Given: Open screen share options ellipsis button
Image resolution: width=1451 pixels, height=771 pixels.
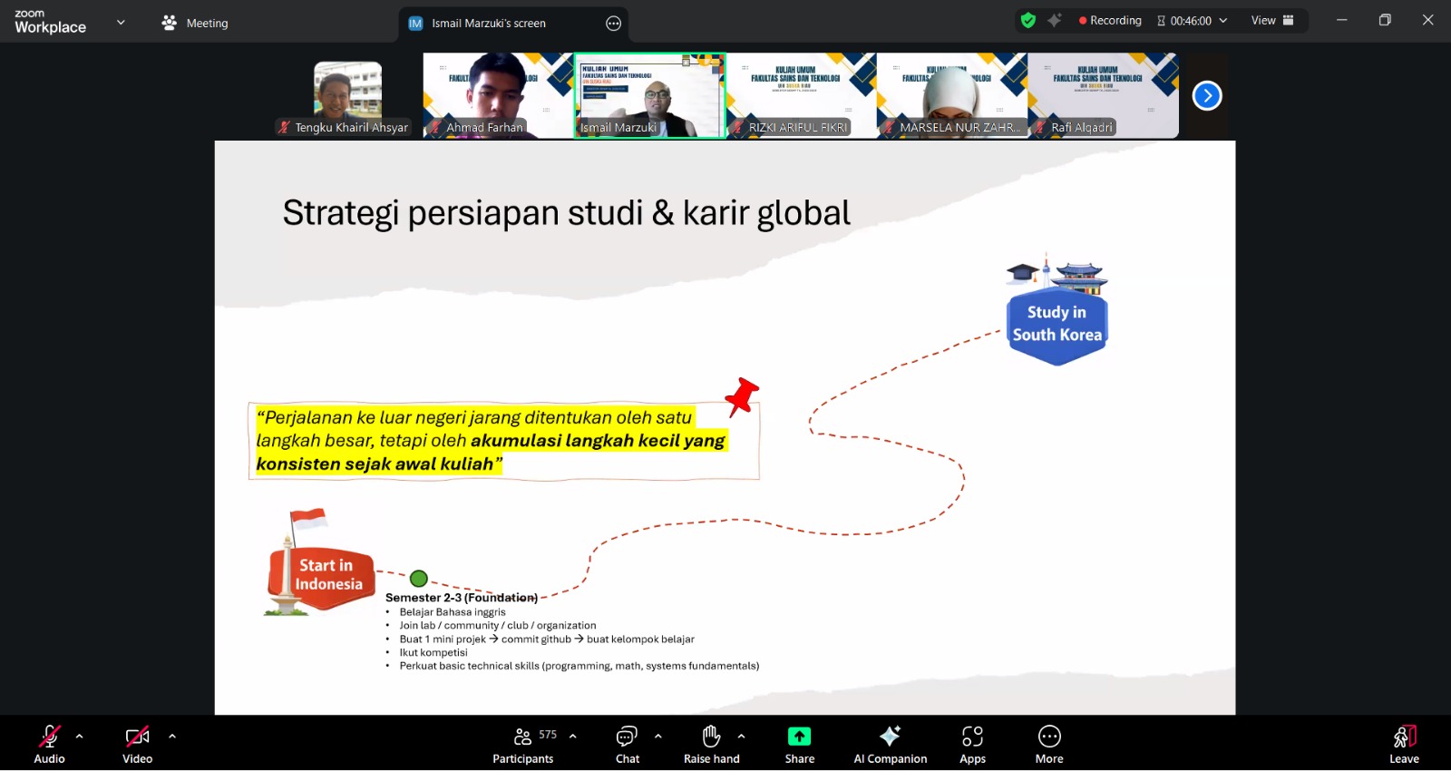Looking at the screenshot, I should 614,24.
